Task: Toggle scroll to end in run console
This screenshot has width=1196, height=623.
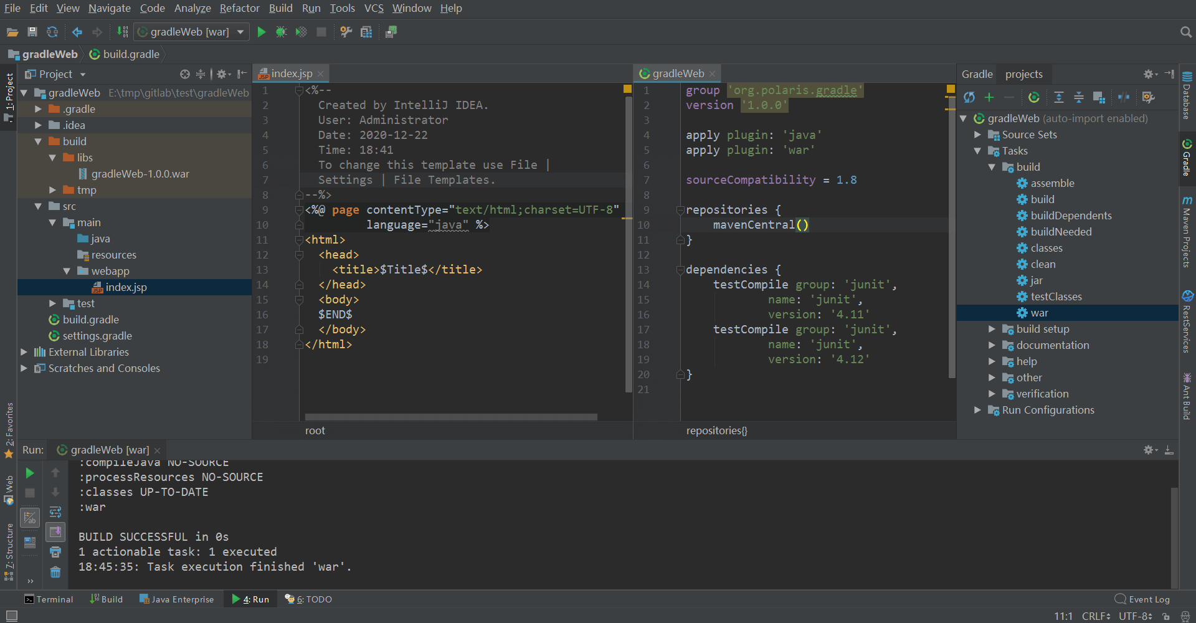Action: [55, 531]
